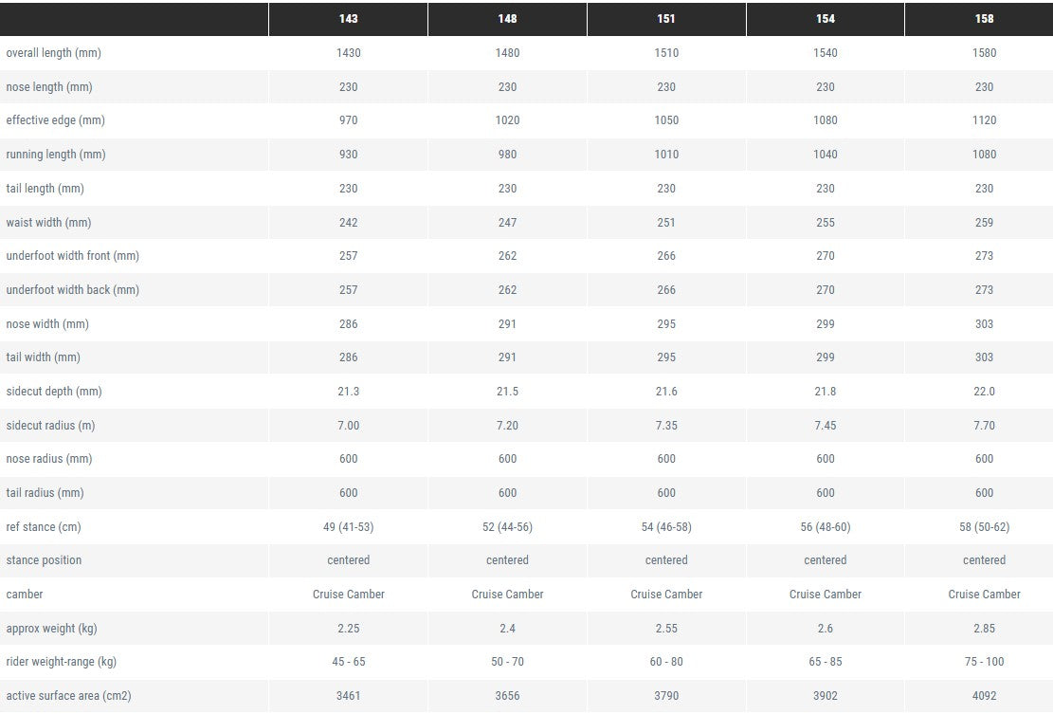Select the 158 size column header

(984, 19)
